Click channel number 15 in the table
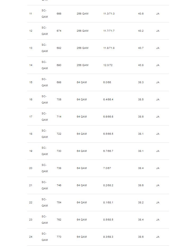The width and height of the screenshot is (196, 248). click(31, 82)
